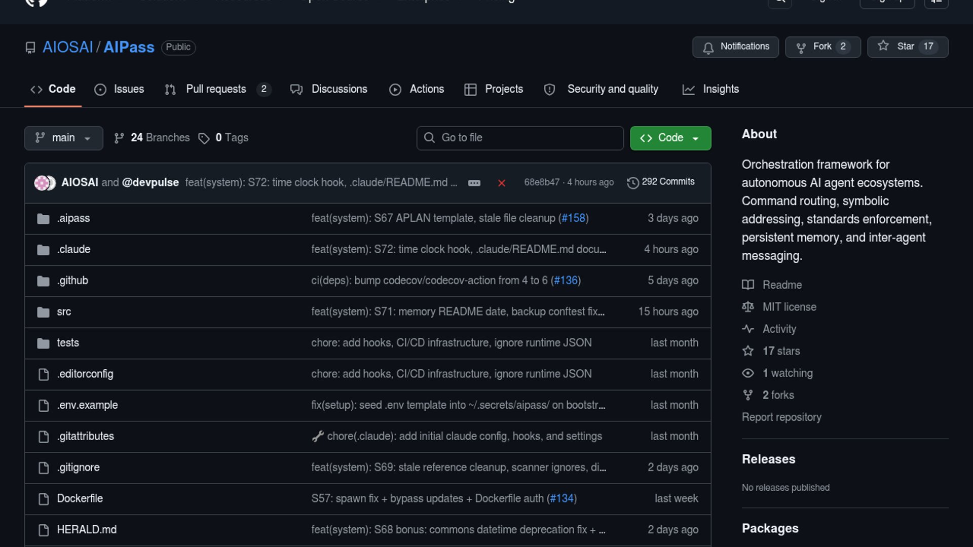This screenshot has width=973, height=547.
Task: Click the Go to file search field
Action: pyautogui.click(x=520, y=138)
